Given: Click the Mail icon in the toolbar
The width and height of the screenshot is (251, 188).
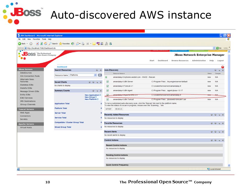Looking at the screenshot, I should 77,44.
